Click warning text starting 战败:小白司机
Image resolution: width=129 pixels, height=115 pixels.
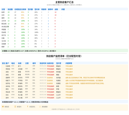point(84,81)
